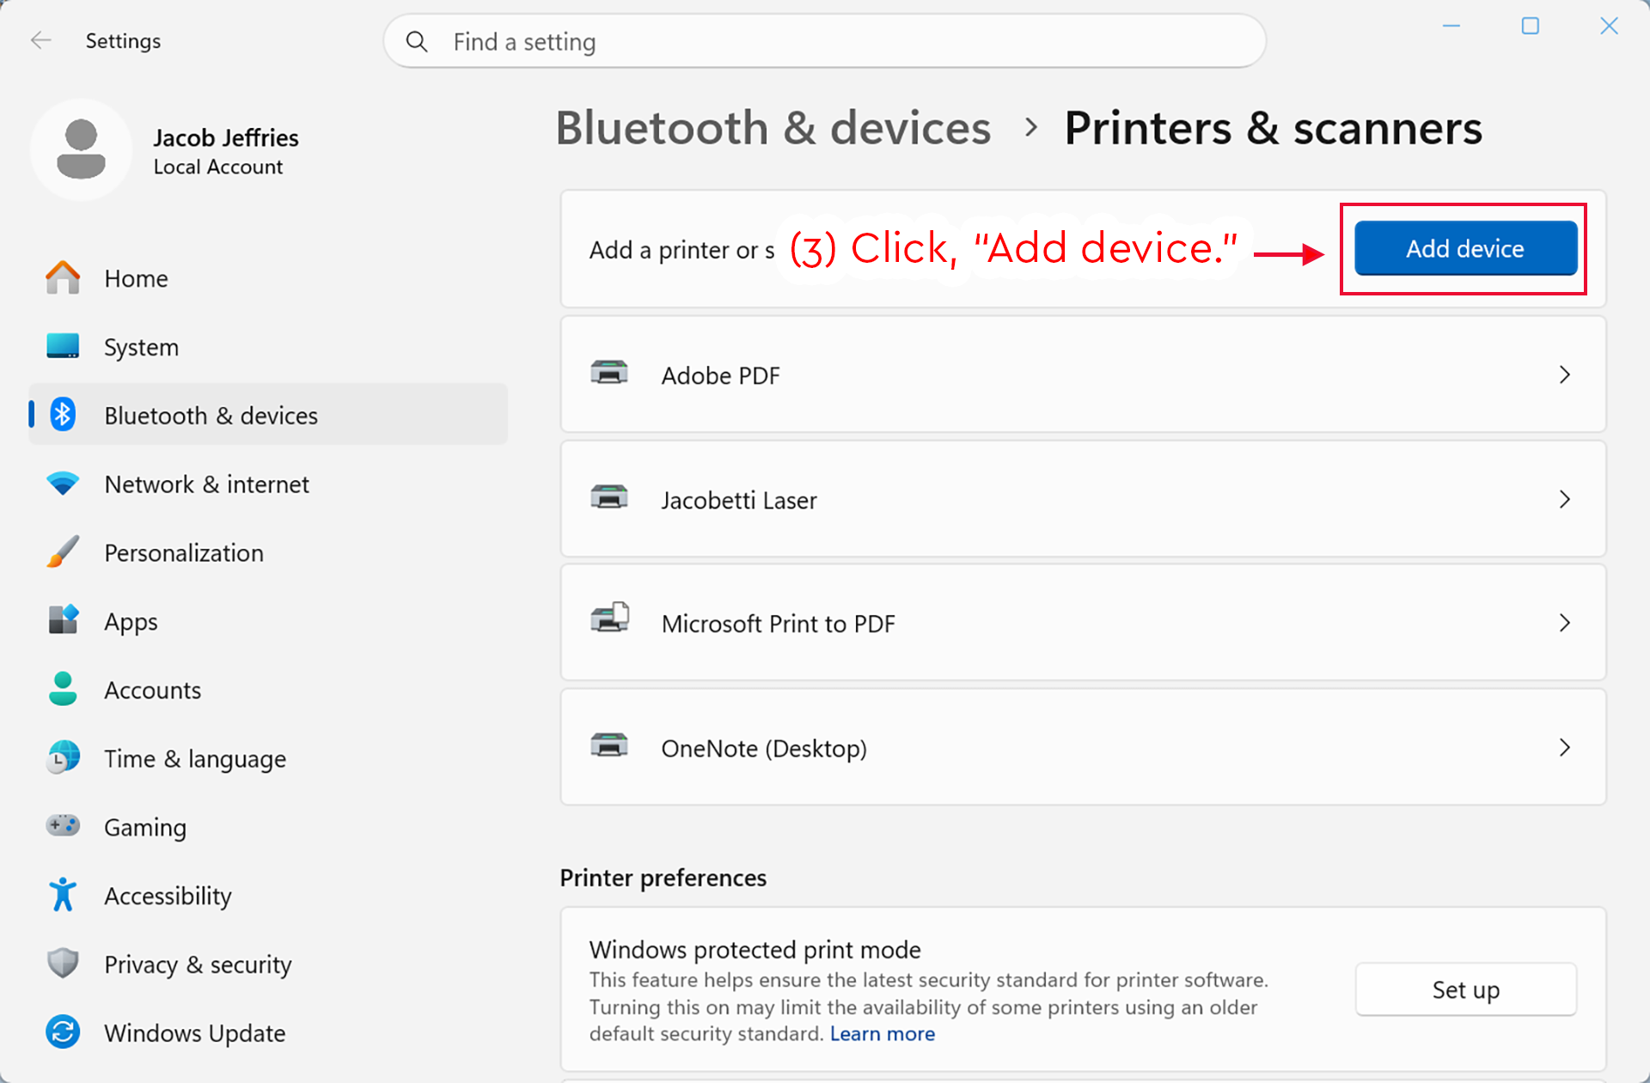This screenshot has width=1650, height=1083.
Task: Select the Adobe PDF printer name
Action: [x=720, y=375]
